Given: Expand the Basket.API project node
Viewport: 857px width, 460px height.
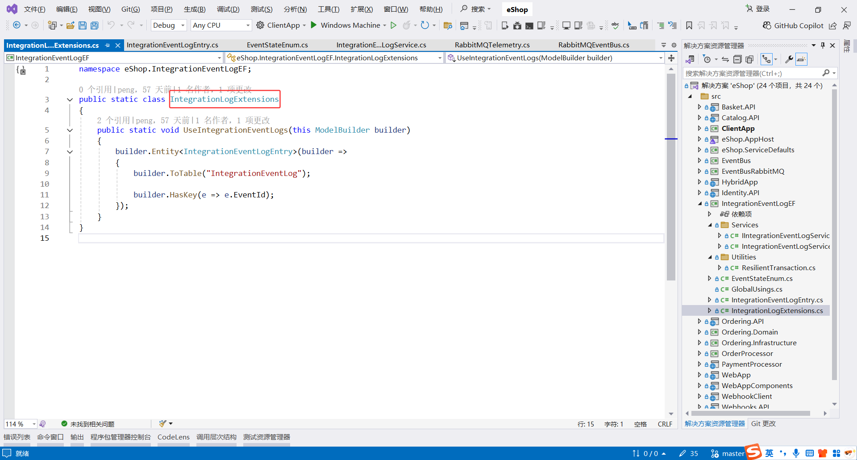Looking at the screenshot, I should point(699,107).
